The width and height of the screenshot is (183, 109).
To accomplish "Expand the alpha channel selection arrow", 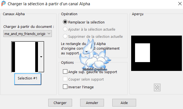I will pos(41,57).
